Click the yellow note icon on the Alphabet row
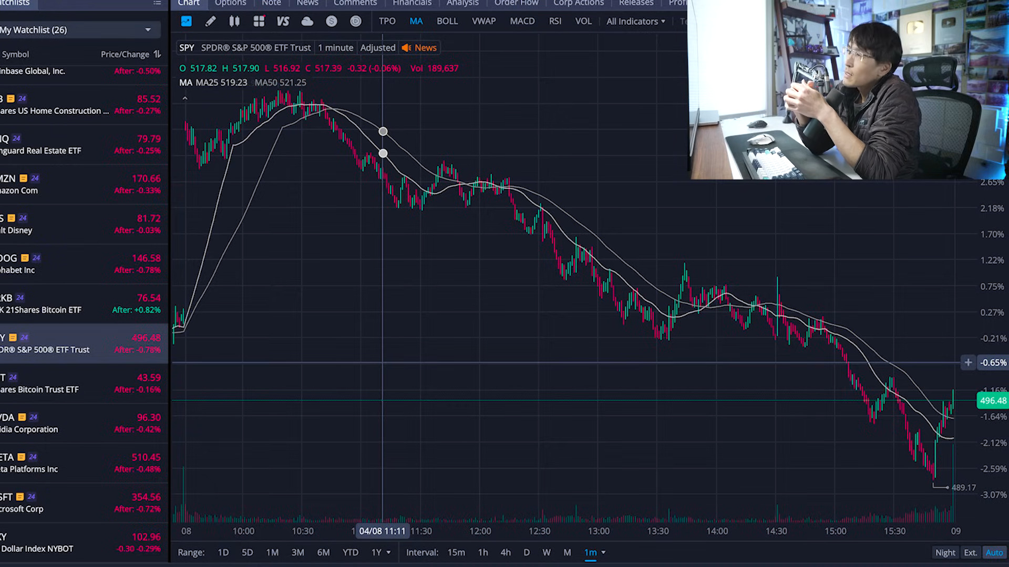Image resolution: width=1009 pixels, height=567 pixels. click(25, 258)
